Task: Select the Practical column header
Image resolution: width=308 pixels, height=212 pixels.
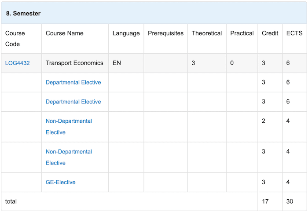Action: [242, 39]
